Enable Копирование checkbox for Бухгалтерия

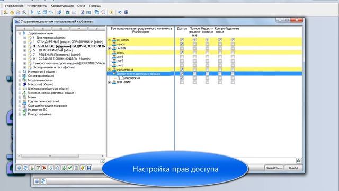[220, 70]
